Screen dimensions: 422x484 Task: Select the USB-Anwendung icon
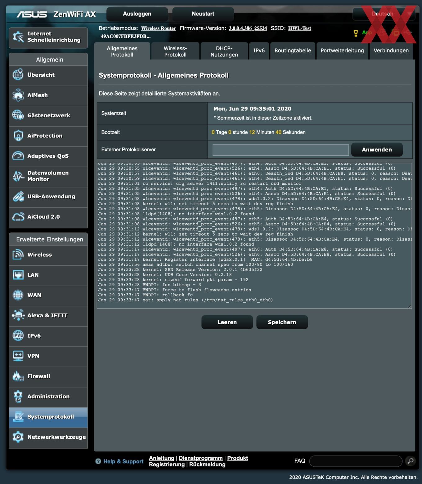(x=18, y=196)
